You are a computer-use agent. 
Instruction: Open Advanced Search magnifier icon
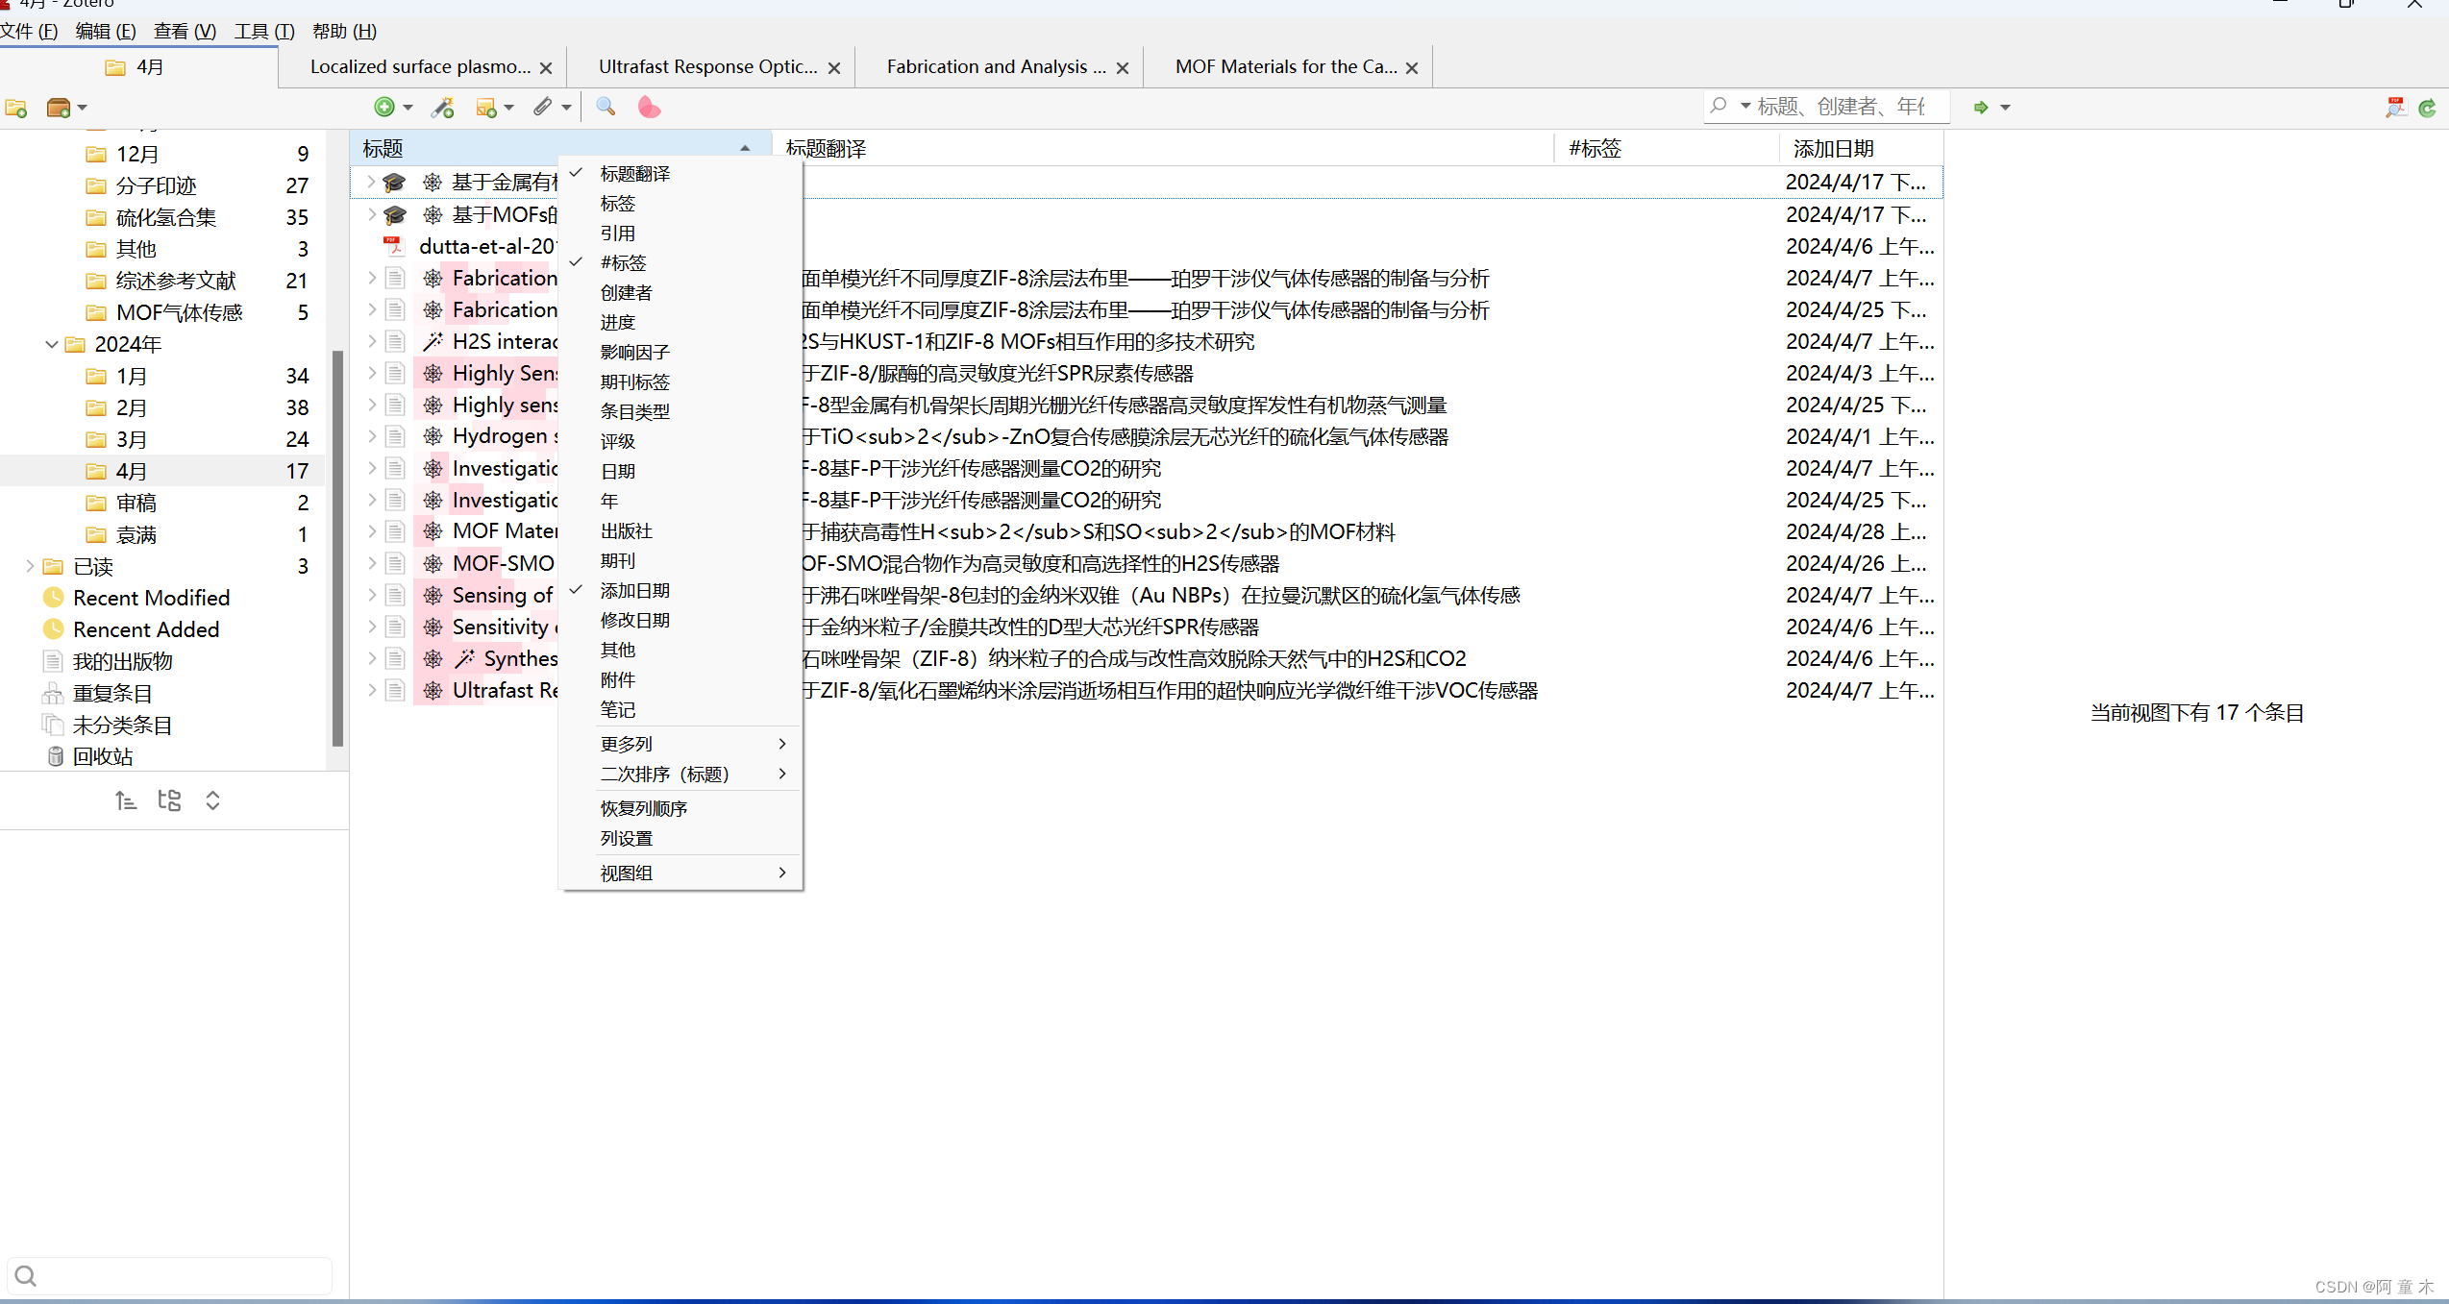tap(606, 107)
